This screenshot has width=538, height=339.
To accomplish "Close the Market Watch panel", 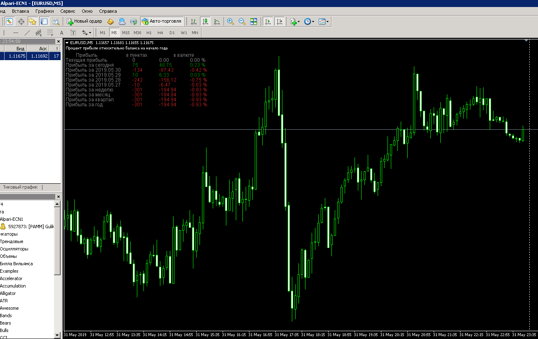I will 58,41.
